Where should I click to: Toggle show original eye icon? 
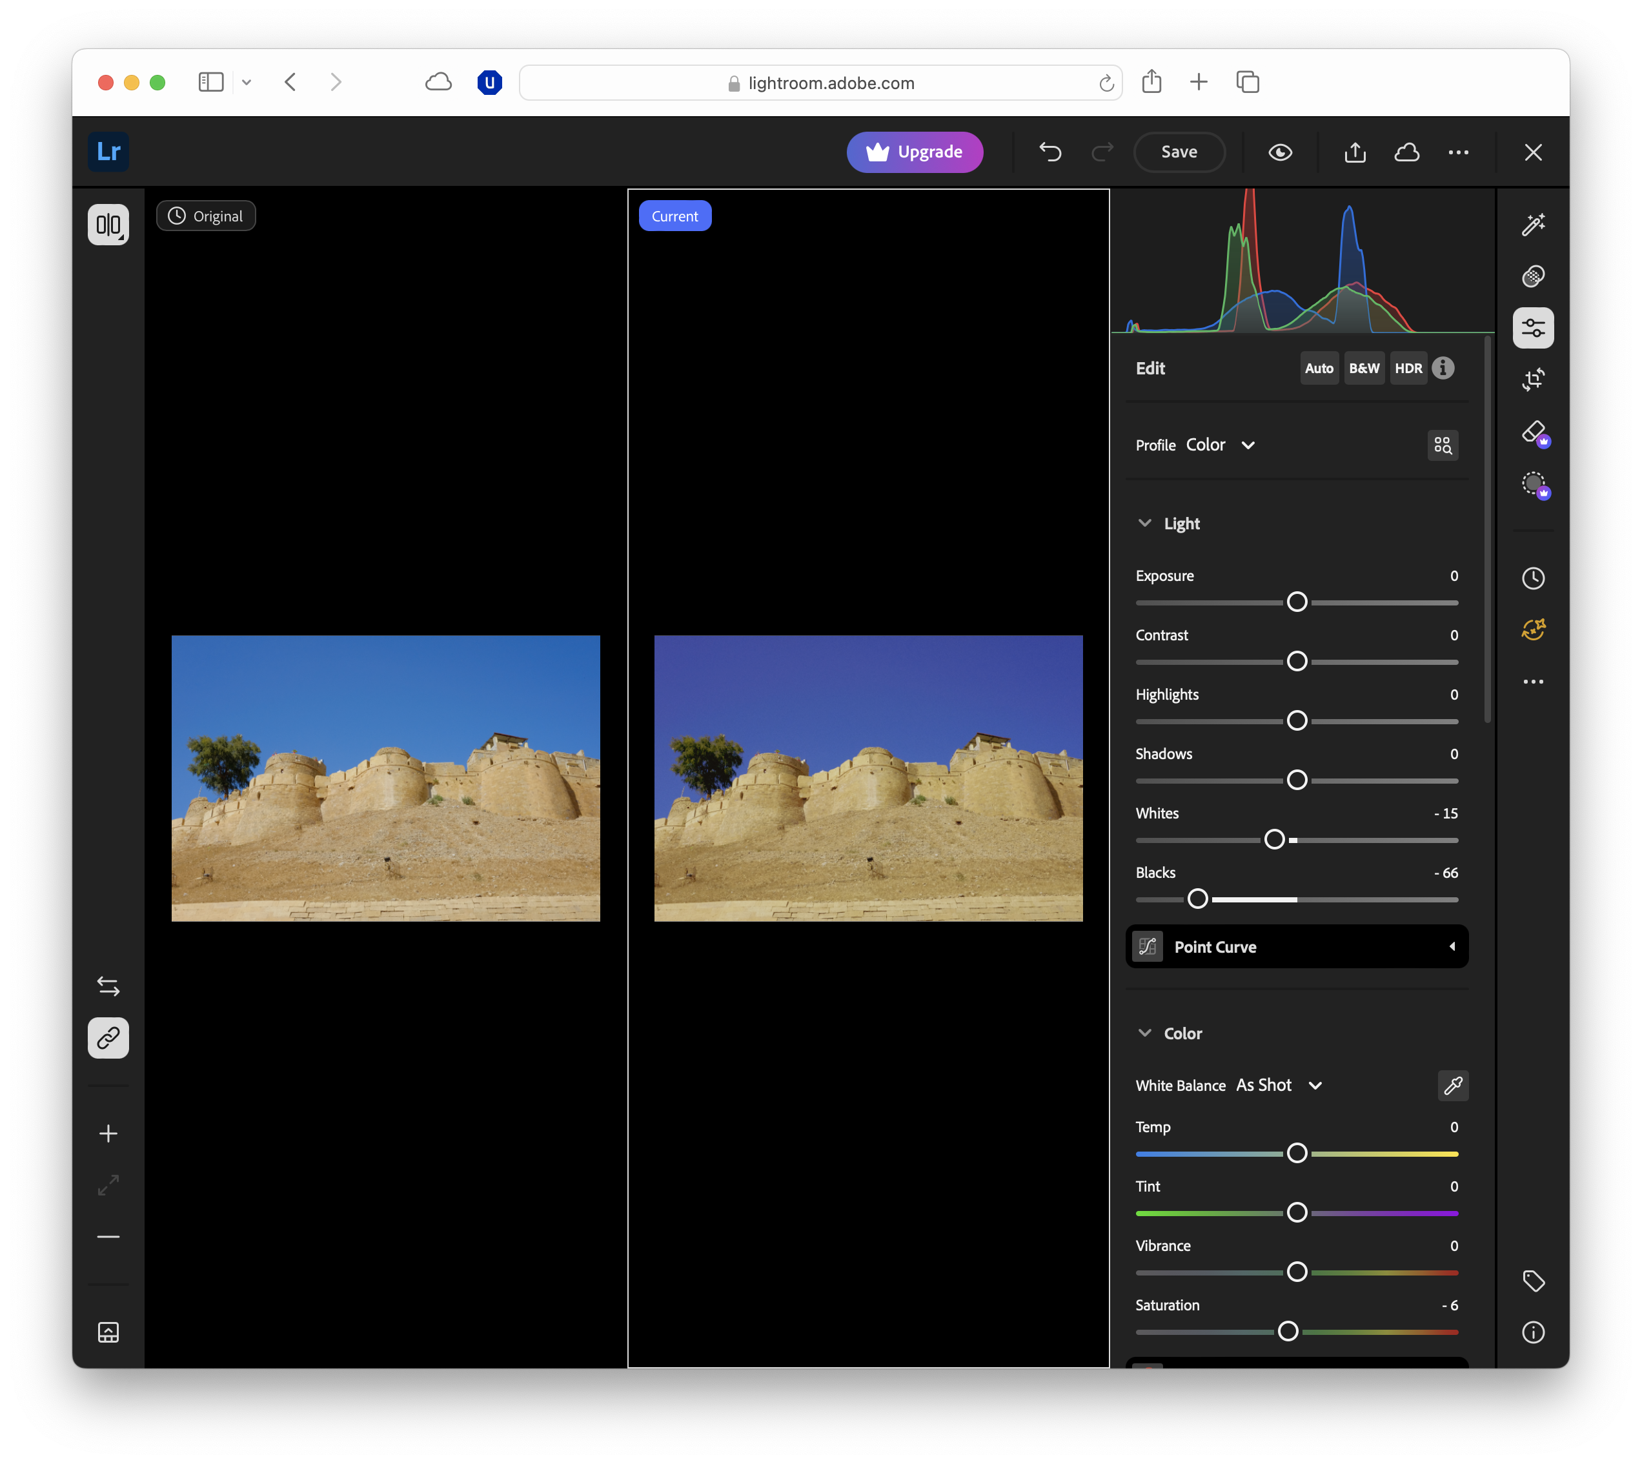point(1280,152)
